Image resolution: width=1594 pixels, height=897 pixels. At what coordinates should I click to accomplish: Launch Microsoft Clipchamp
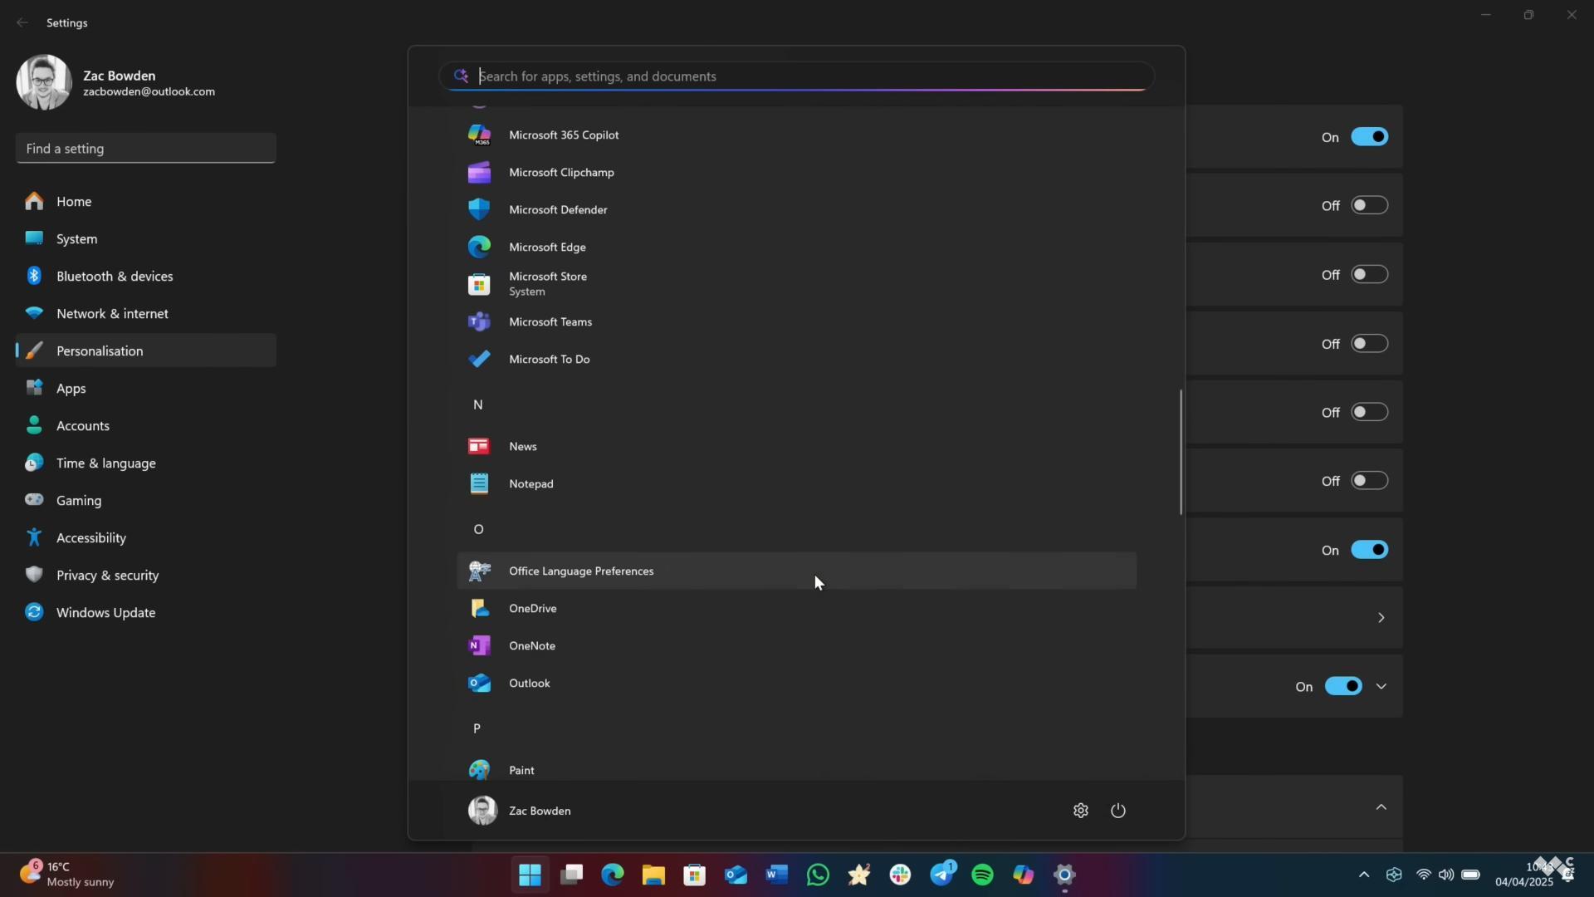pyautogui.click(x=796, y=172)
